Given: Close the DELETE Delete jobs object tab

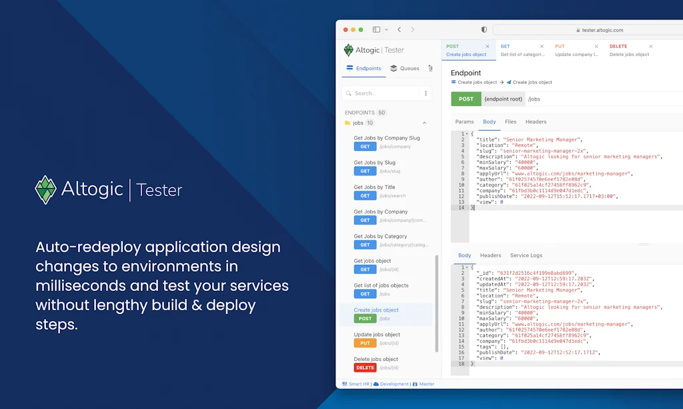Looking at the screenshot, I should click(x=650, y=47).
